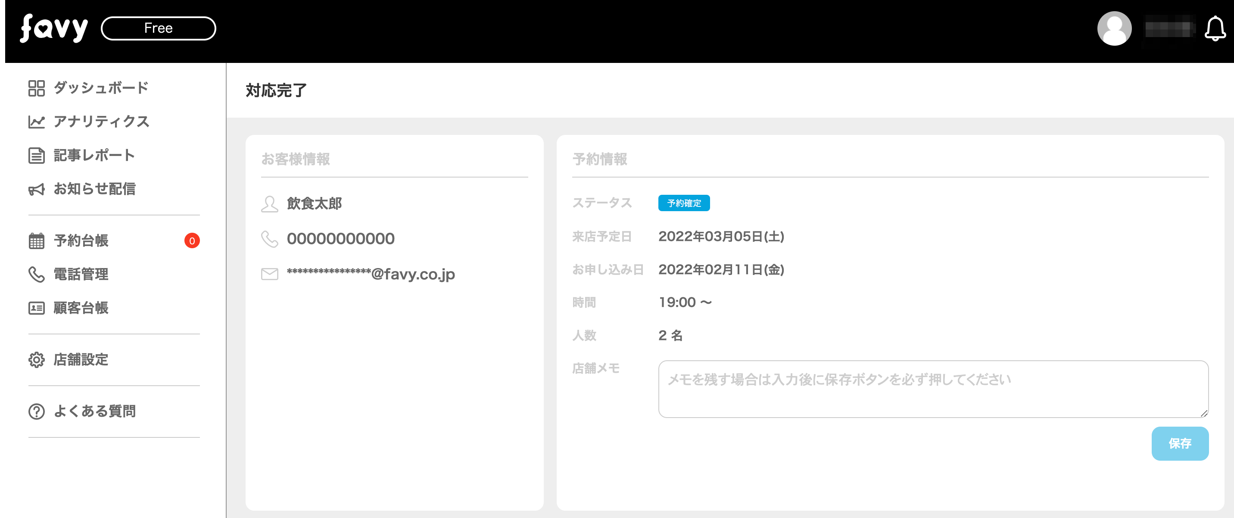Open the notification bell
Image resolution: width=1234 pixels, height=518 pixels.
pos(1215,29)
